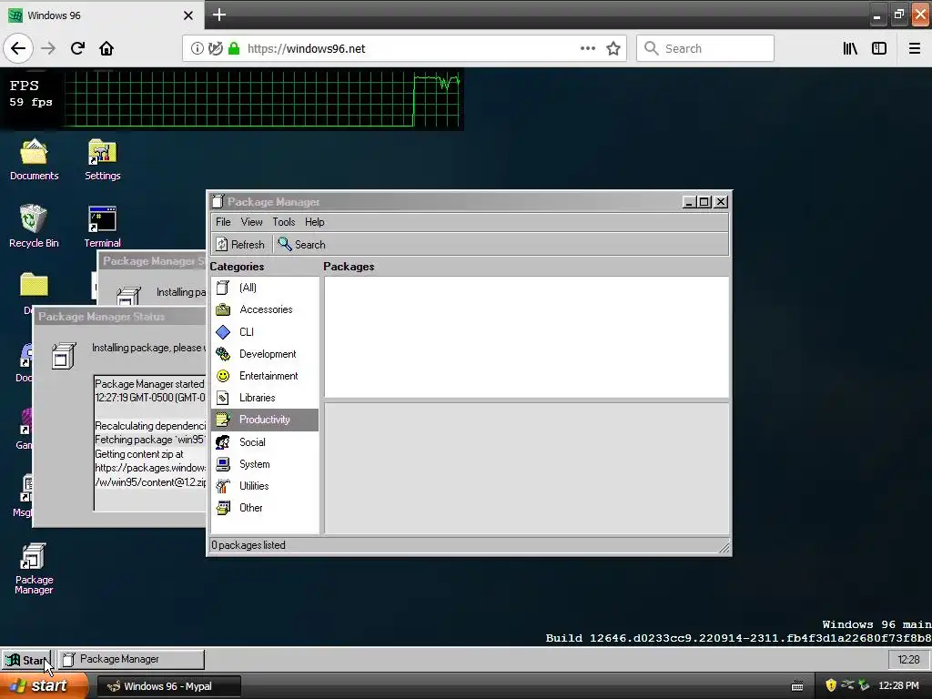This screenshot has width=932, height=699.
Task: Open the browser Library icon
Action: click(x=850, y=49)
